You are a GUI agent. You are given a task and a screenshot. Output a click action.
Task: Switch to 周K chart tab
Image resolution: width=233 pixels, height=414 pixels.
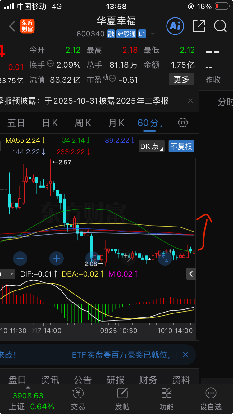coord(83,123)
